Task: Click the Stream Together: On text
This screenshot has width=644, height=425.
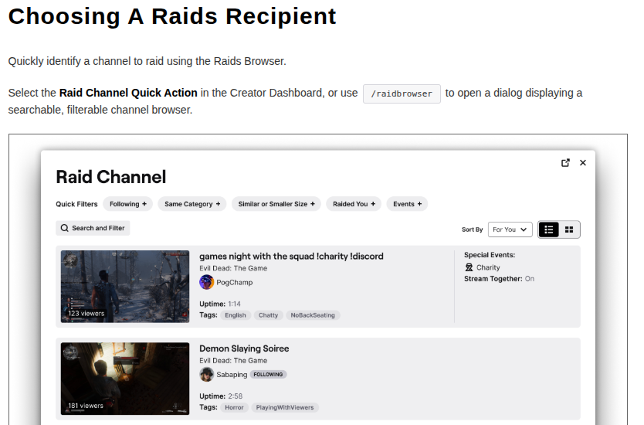Action: 499,279
